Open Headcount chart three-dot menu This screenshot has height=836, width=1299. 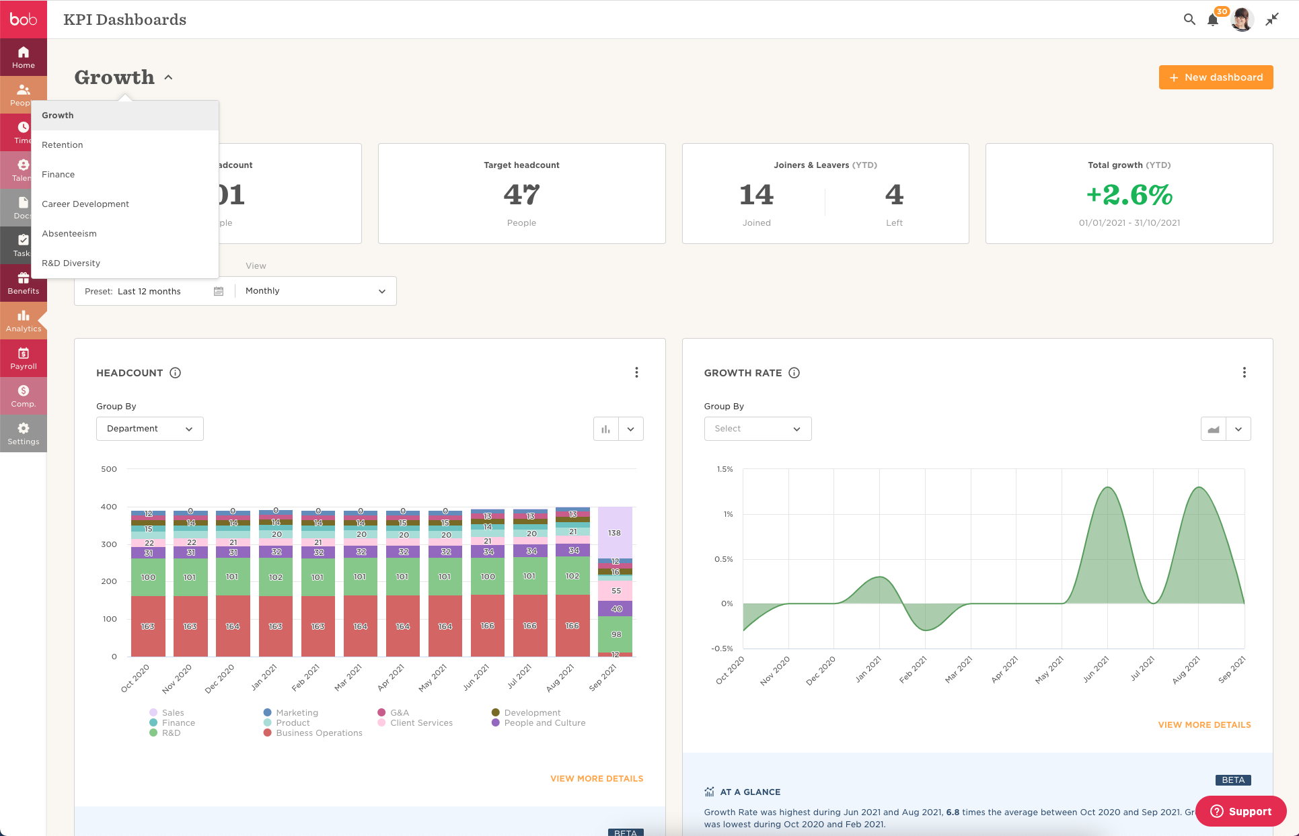pos(636,372)
